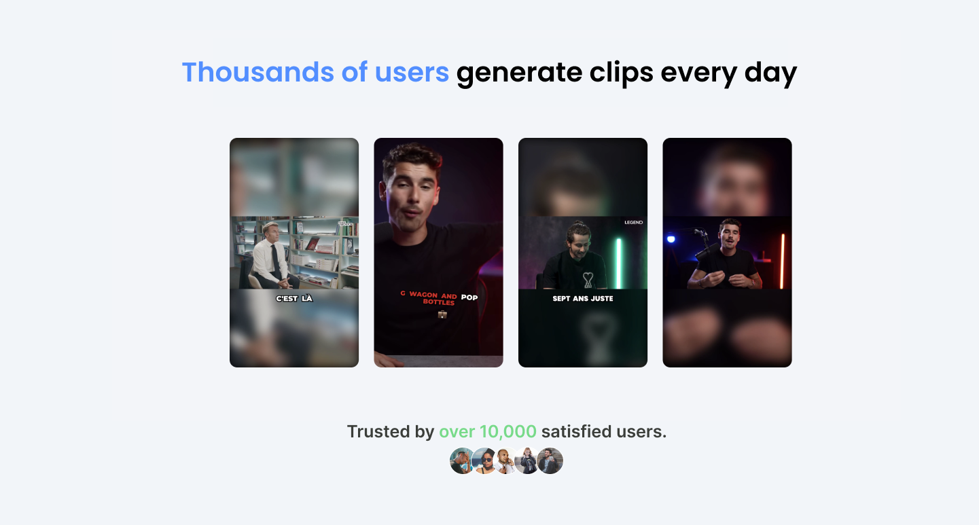Click the "SEPT ANS JUSTE" subtitle text
Viewport: 979px width, 525px height.
583,299
